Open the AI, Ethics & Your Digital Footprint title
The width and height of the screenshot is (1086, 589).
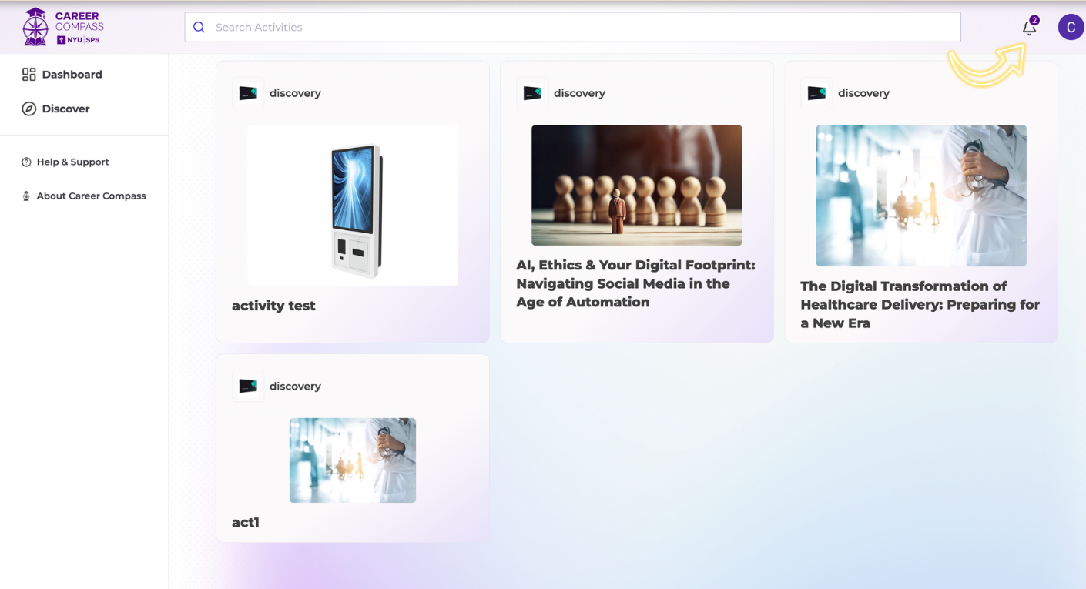tap(635, 283)
